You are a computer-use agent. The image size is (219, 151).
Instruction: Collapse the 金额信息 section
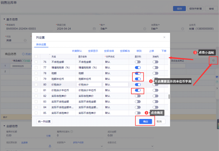pos(4,126)
